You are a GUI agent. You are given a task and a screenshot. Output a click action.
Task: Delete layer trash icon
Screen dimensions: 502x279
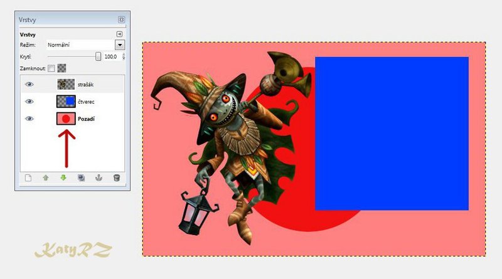click(x=117, y=177)
